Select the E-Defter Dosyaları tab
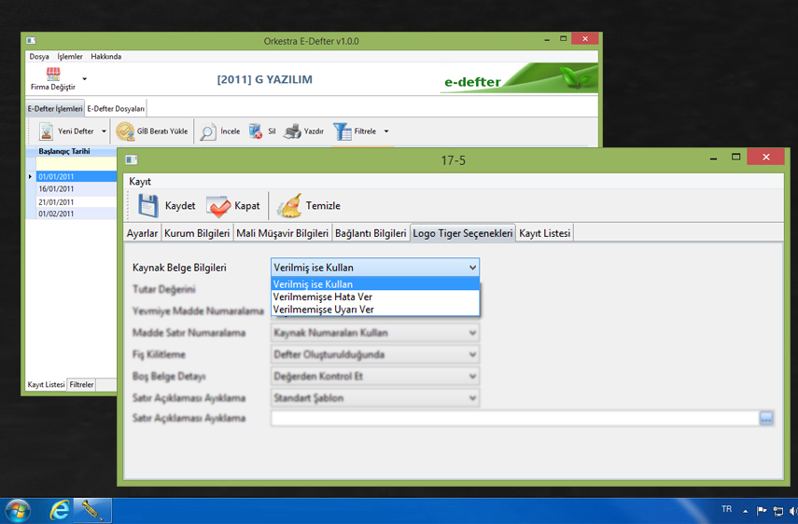 [116, 109]
